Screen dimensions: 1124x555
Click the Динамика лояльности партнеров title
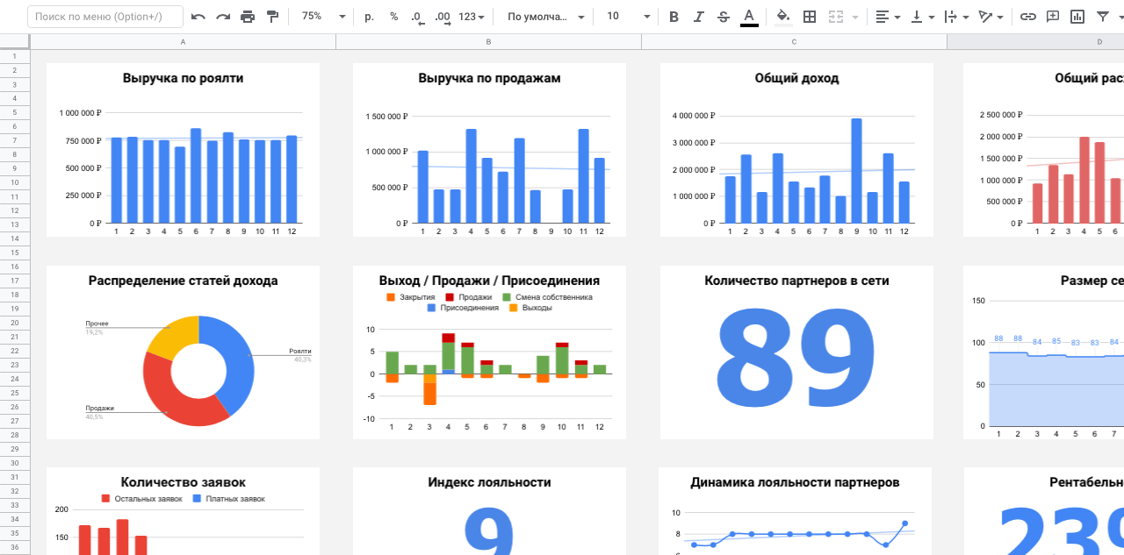(x=795, y=482)
